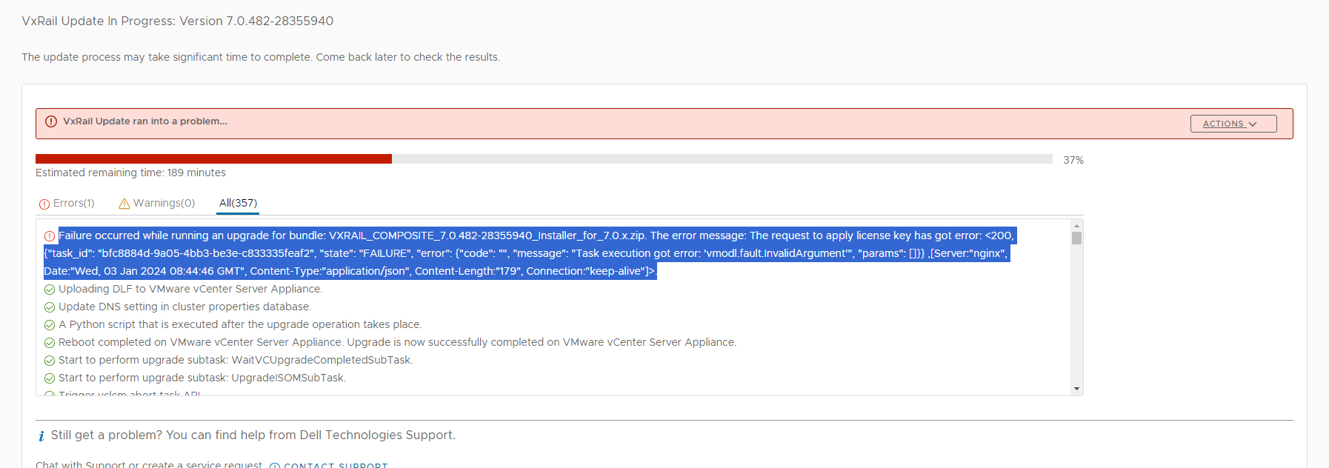
Task: Click the check icon beside WaitVCUpgradeCompletedSubTask
Action: (x=50, y=361)
